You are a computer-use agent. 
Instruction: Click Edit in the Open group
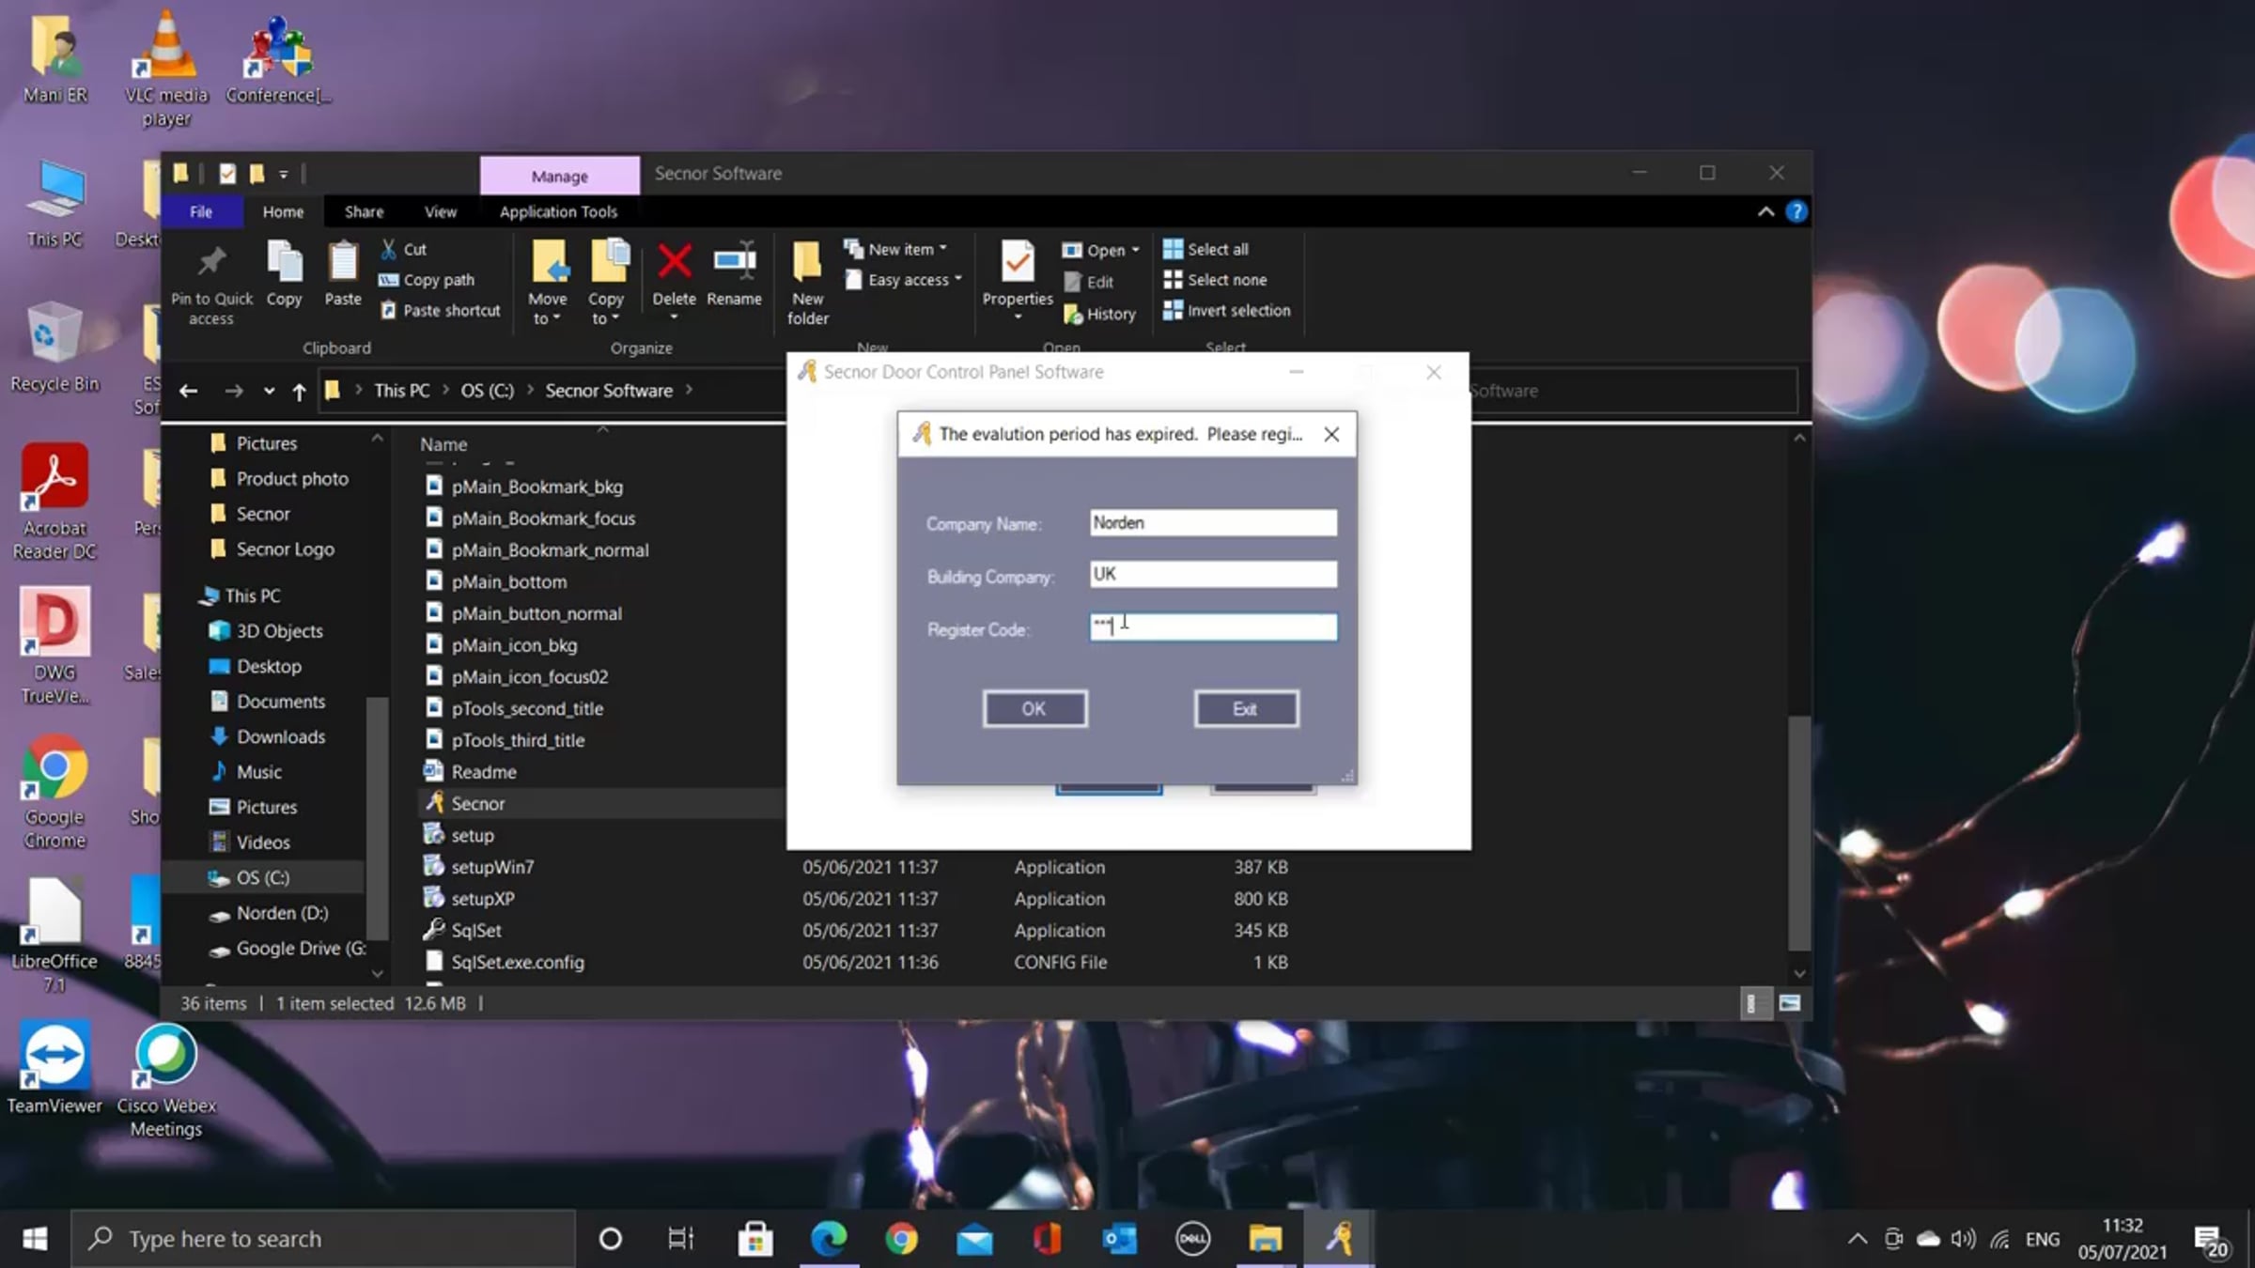tap(1089, 282)
